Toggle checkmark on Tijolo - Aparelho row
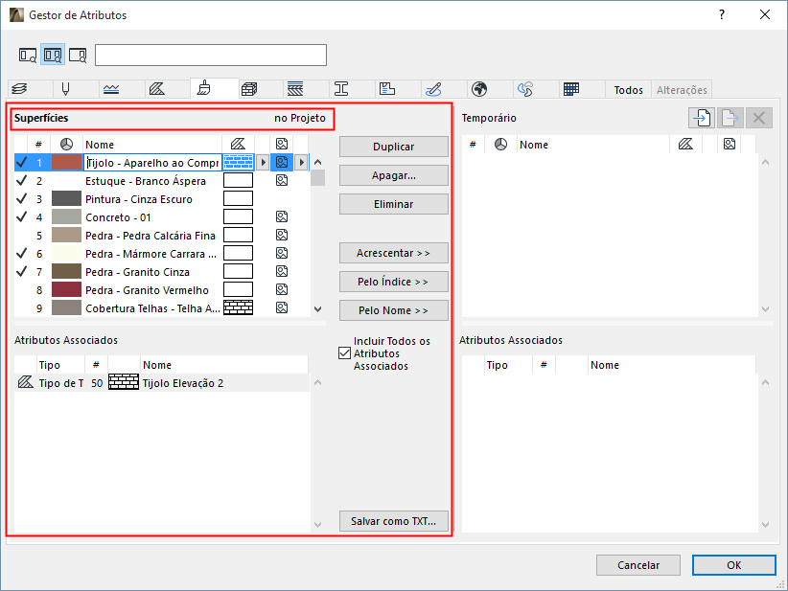 click(22, 162)
